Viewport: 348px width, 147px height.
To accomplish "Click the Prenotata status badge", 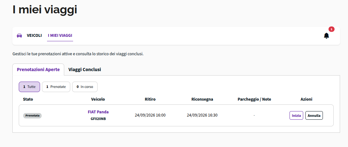I will coord(32,116).
